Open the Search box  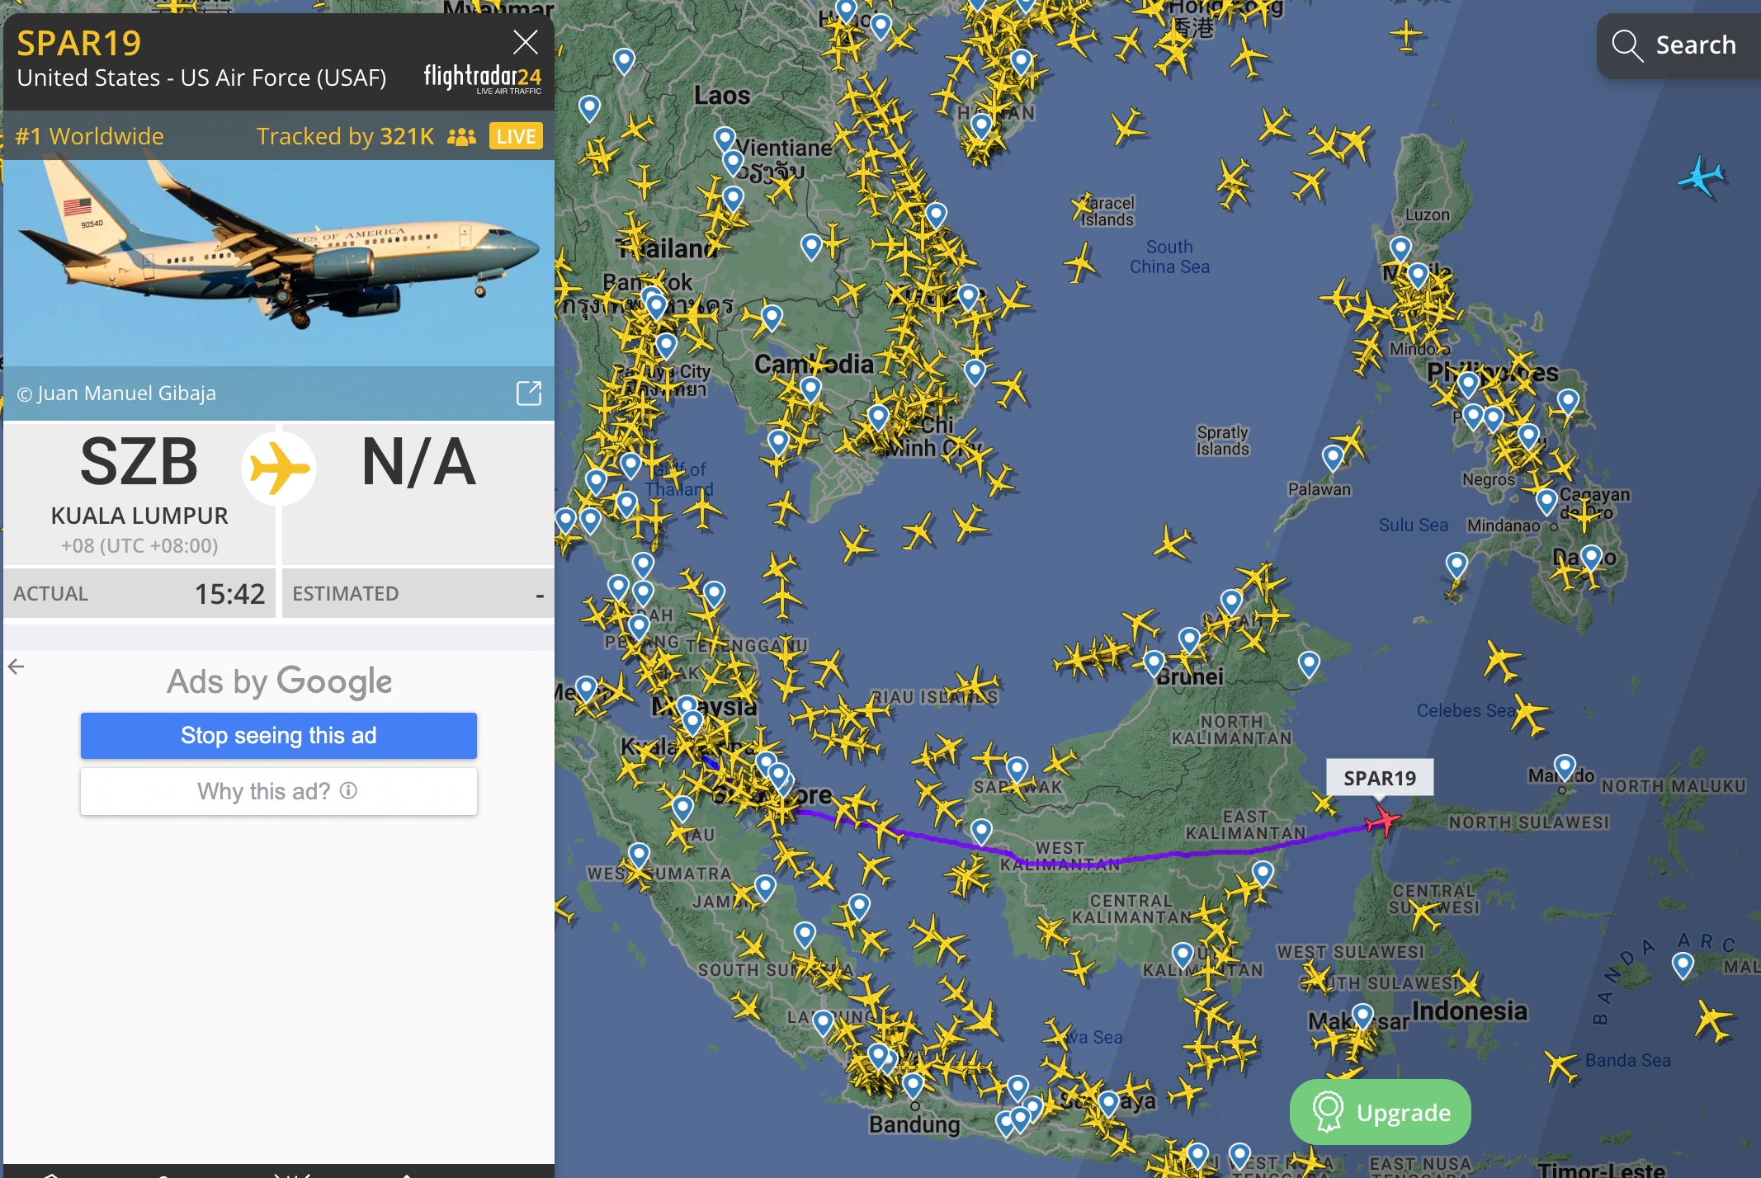click(1678, 45)
